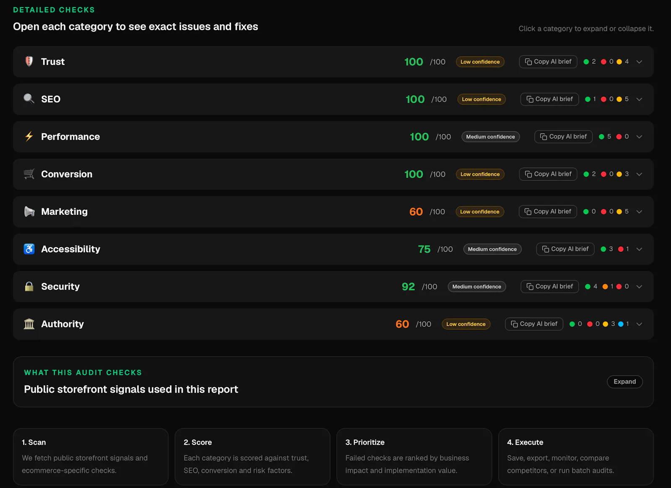Click the Conversion shopping cart icon

(29, 174)
